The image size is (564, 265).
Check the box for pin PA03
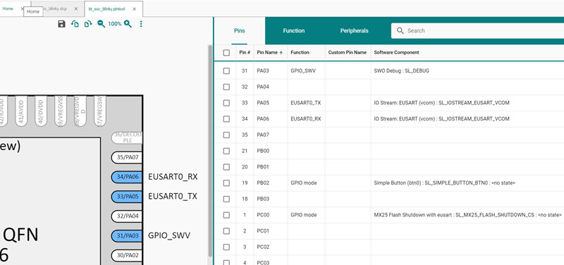[x=226, y=71]
